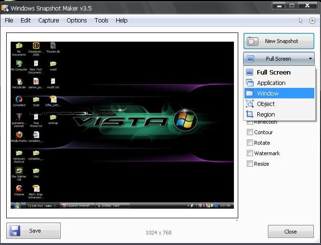This screenshot has width=321, height=245.
Task: Click the camera icon on New Snapshot
Action: [x=252, y=41]
